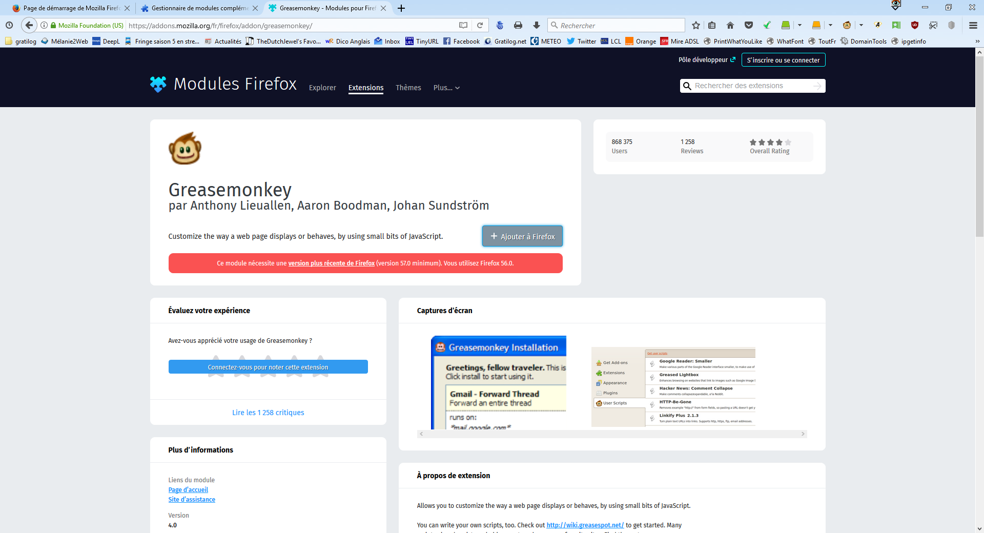Open Pôle développeur link
This screenshot has height=533, width=984.
(707, 60)
